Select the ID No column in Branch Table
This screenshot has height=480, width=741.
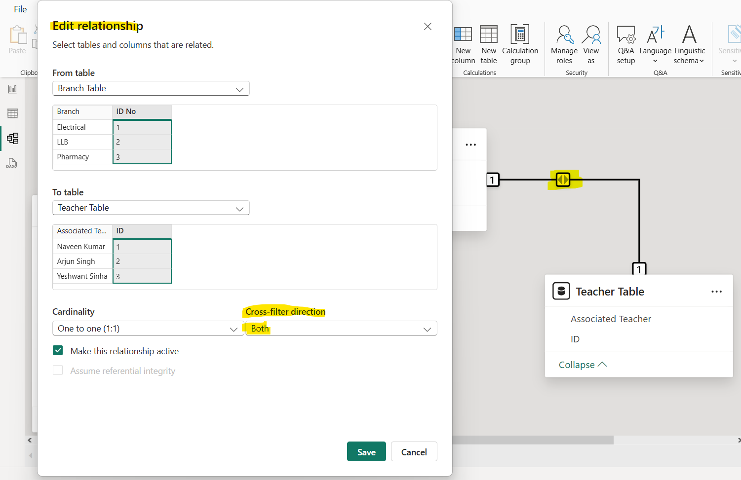142,111
